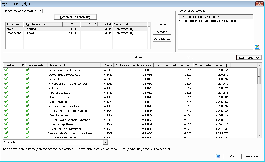Select Obvion Hypotheek row name
Screen dimensions: 265x162
tap(60, 79)
